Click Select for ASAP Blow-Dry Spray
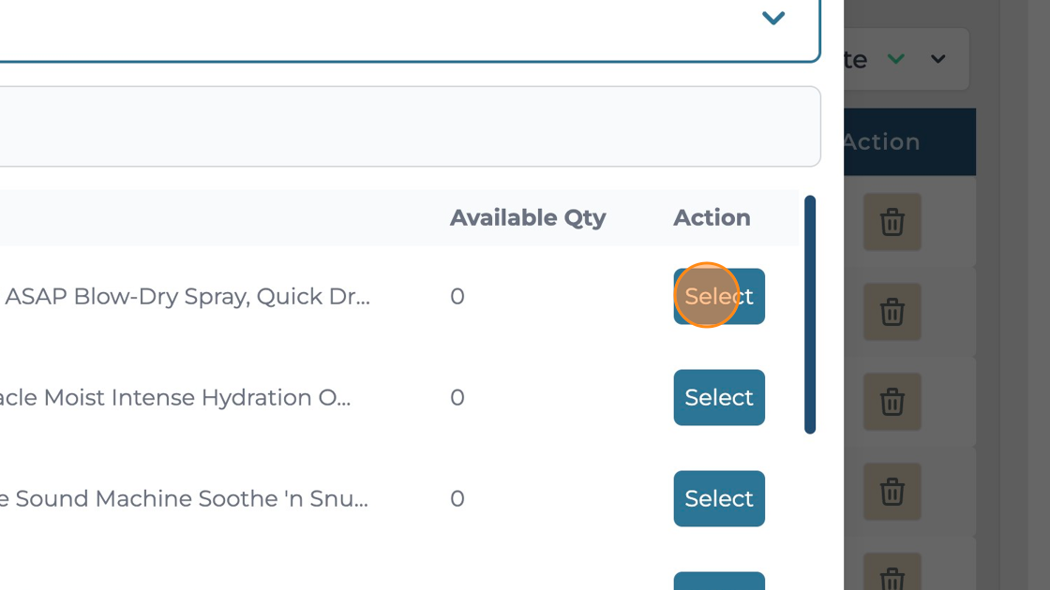This screenshot has width=1050, height=590. [x=718, y=296]
